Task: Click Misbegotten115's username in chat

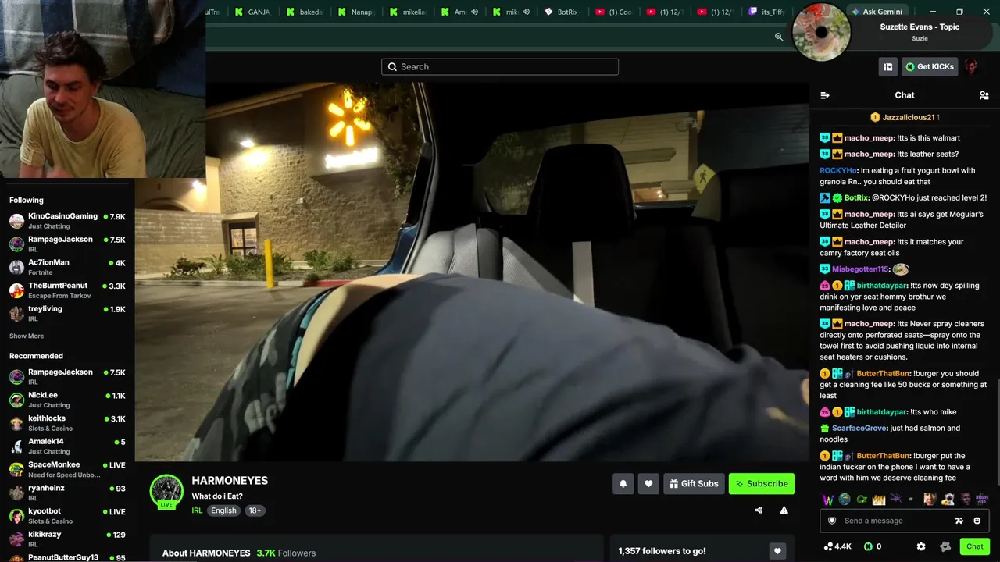Action: (860, 269)
